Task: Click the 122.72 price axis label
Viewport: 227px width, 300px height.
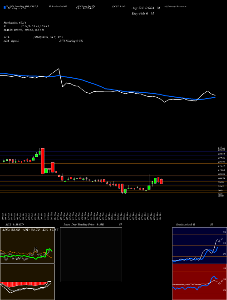Action: tap(221, 162)
